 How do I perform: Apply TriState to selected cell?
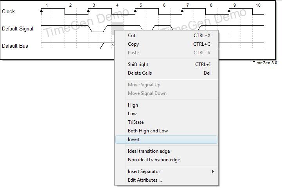pyautogui.click(x=136, y=122)
